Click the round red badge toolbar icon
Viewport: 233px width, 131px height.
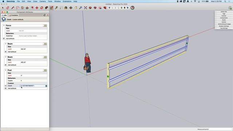click(x=133, y=8)
